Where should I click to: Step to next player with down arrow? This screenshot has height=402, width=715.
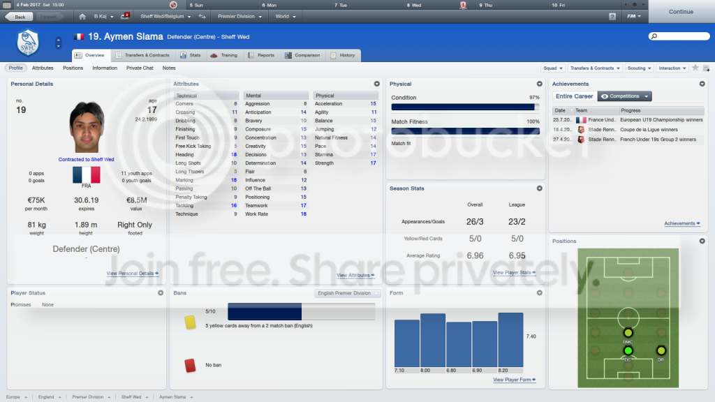59,45
